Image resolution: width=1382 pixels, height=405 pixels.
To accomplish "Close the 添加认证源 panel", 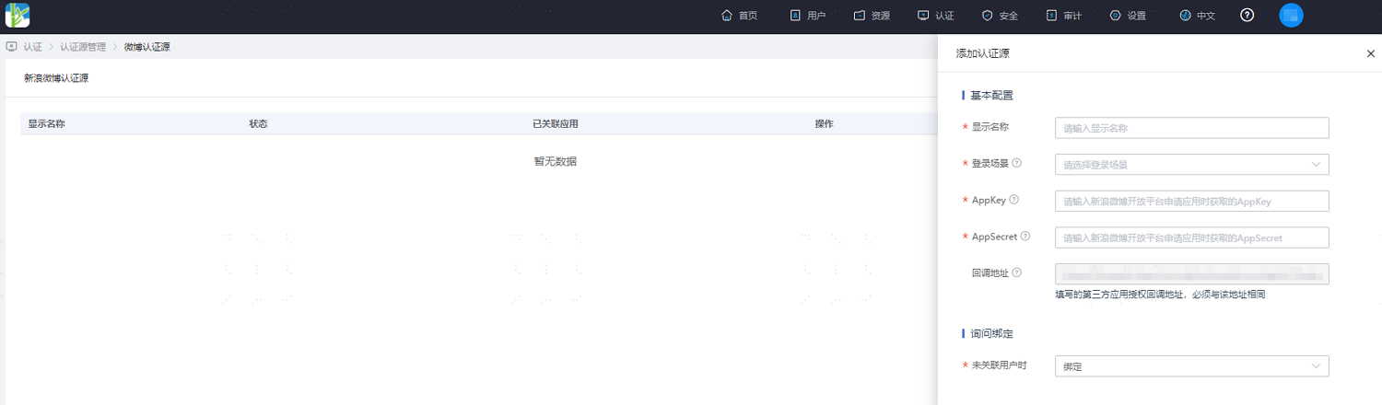I will (1370, 54).
